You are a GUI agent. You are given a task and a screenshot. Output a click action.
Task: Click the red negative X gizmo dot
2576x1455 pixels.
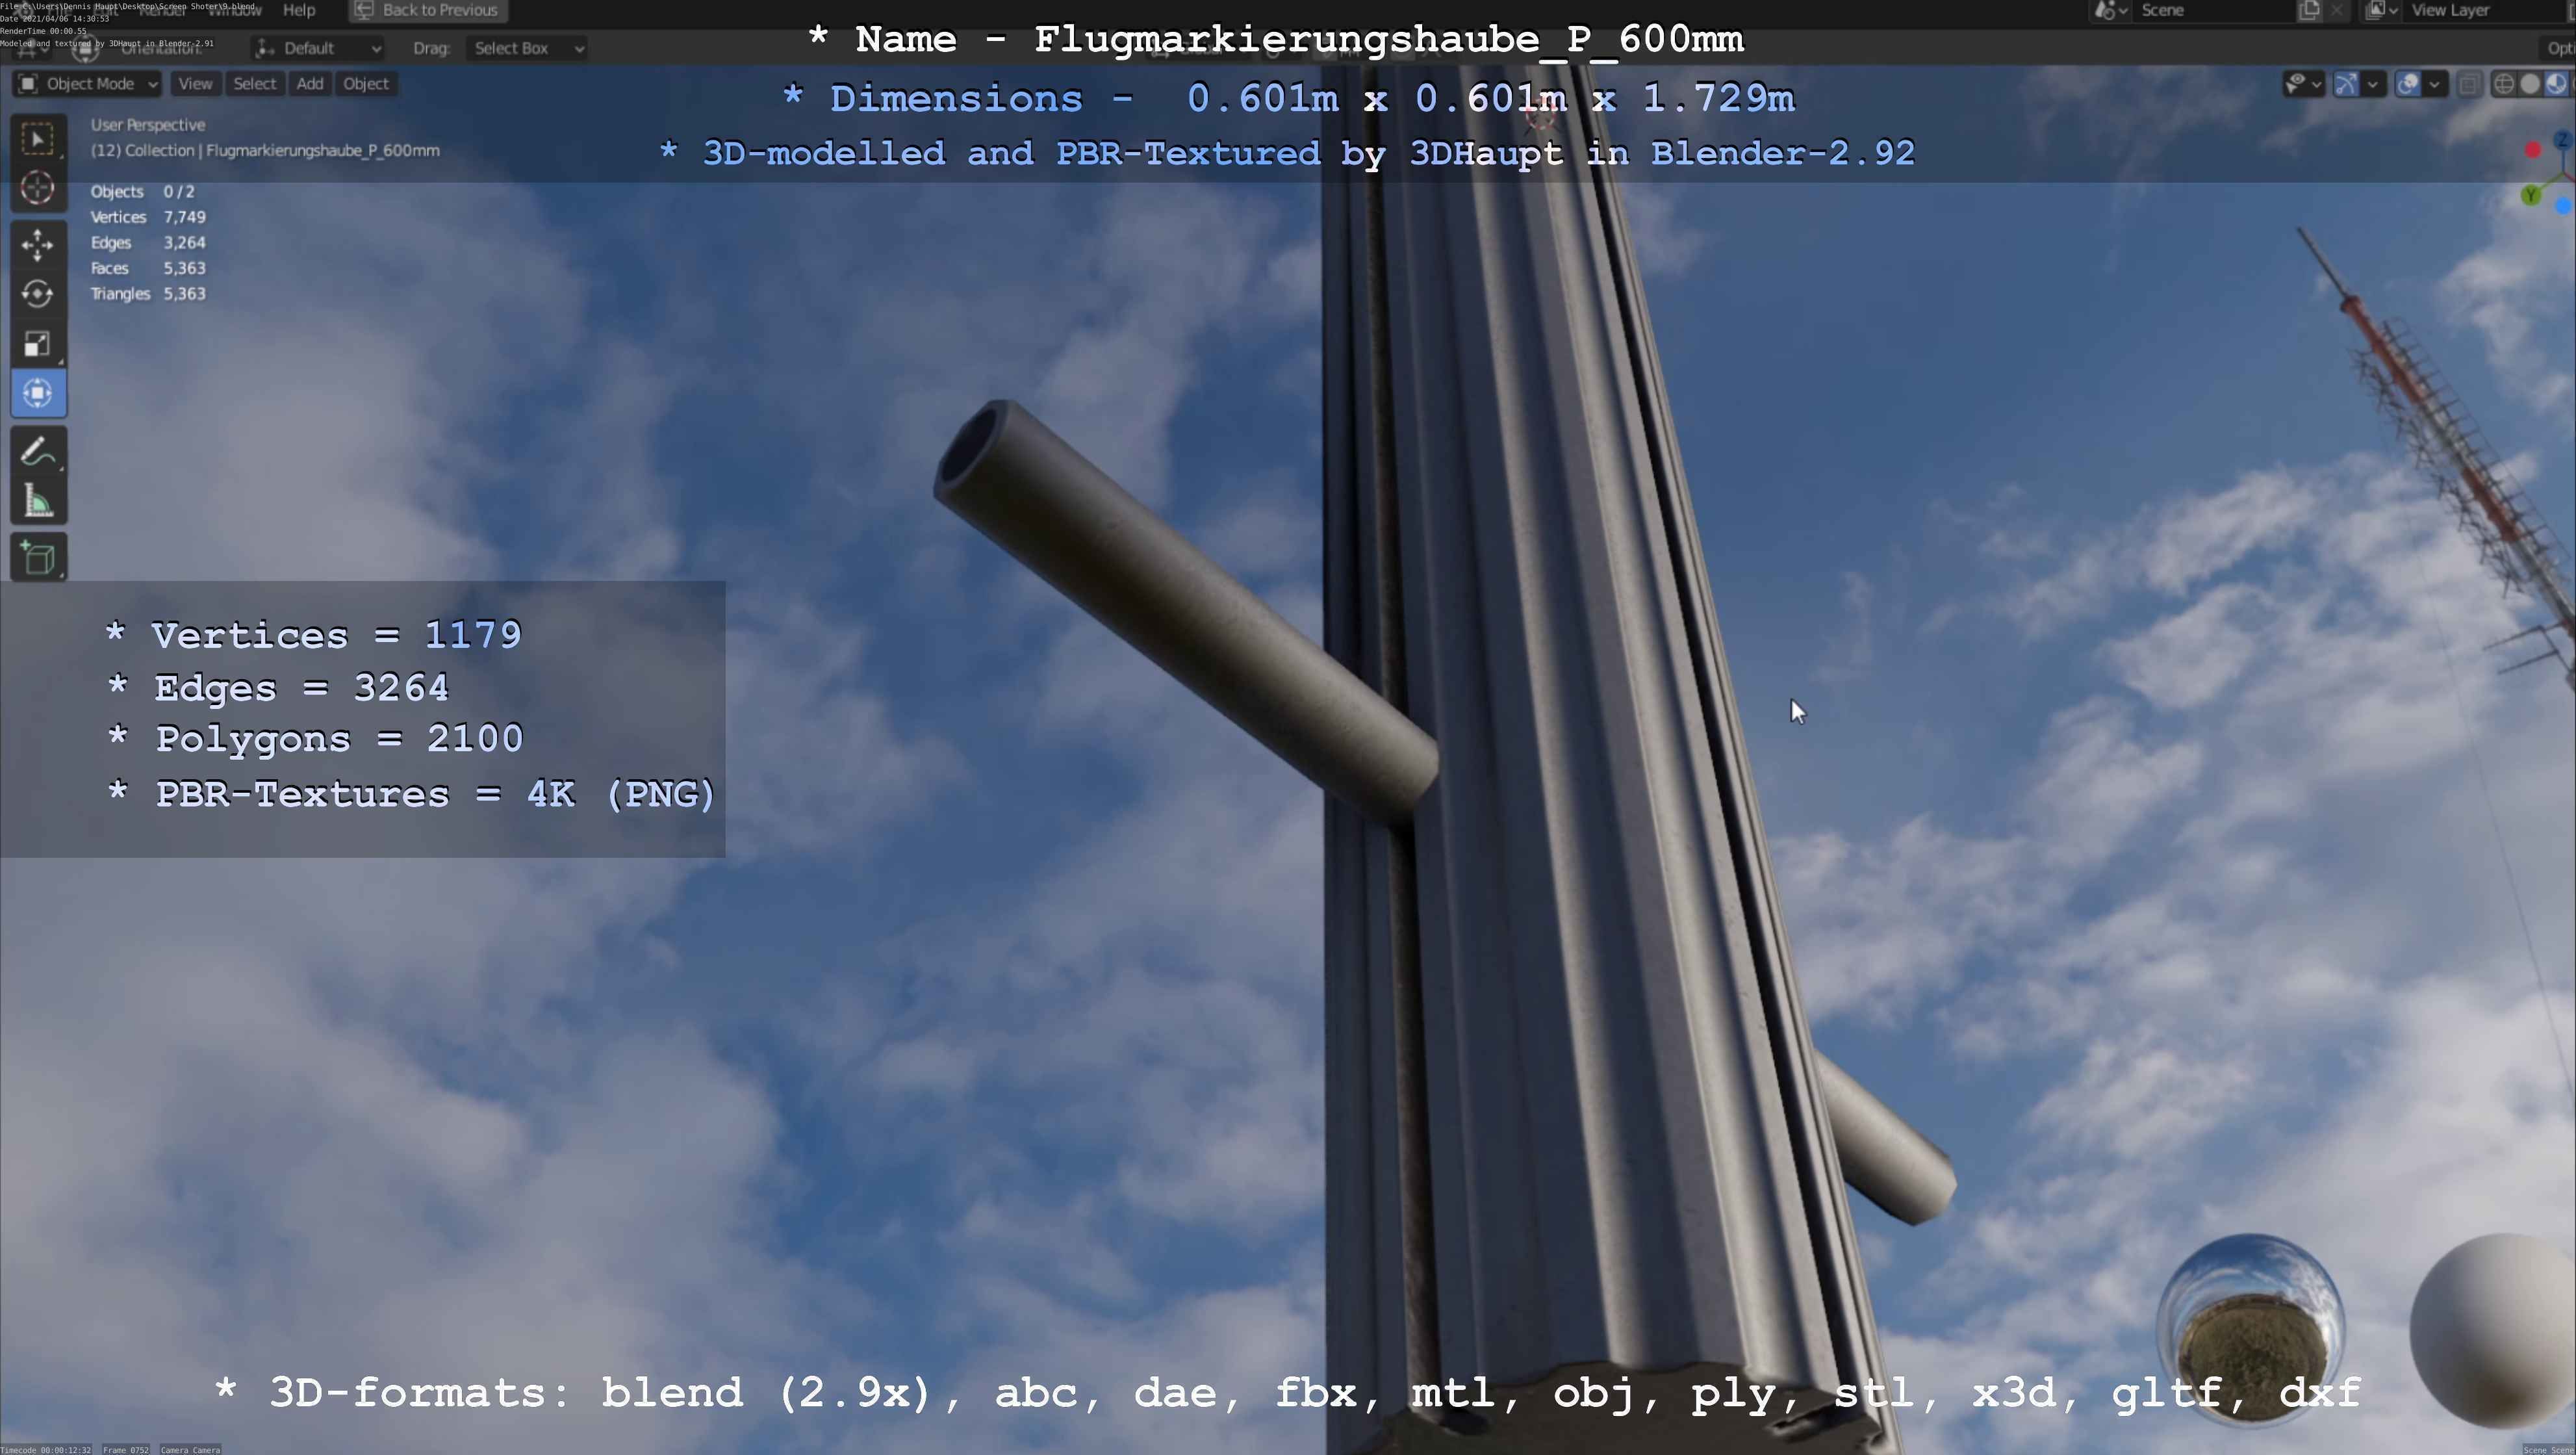(x=2533, y=150)
